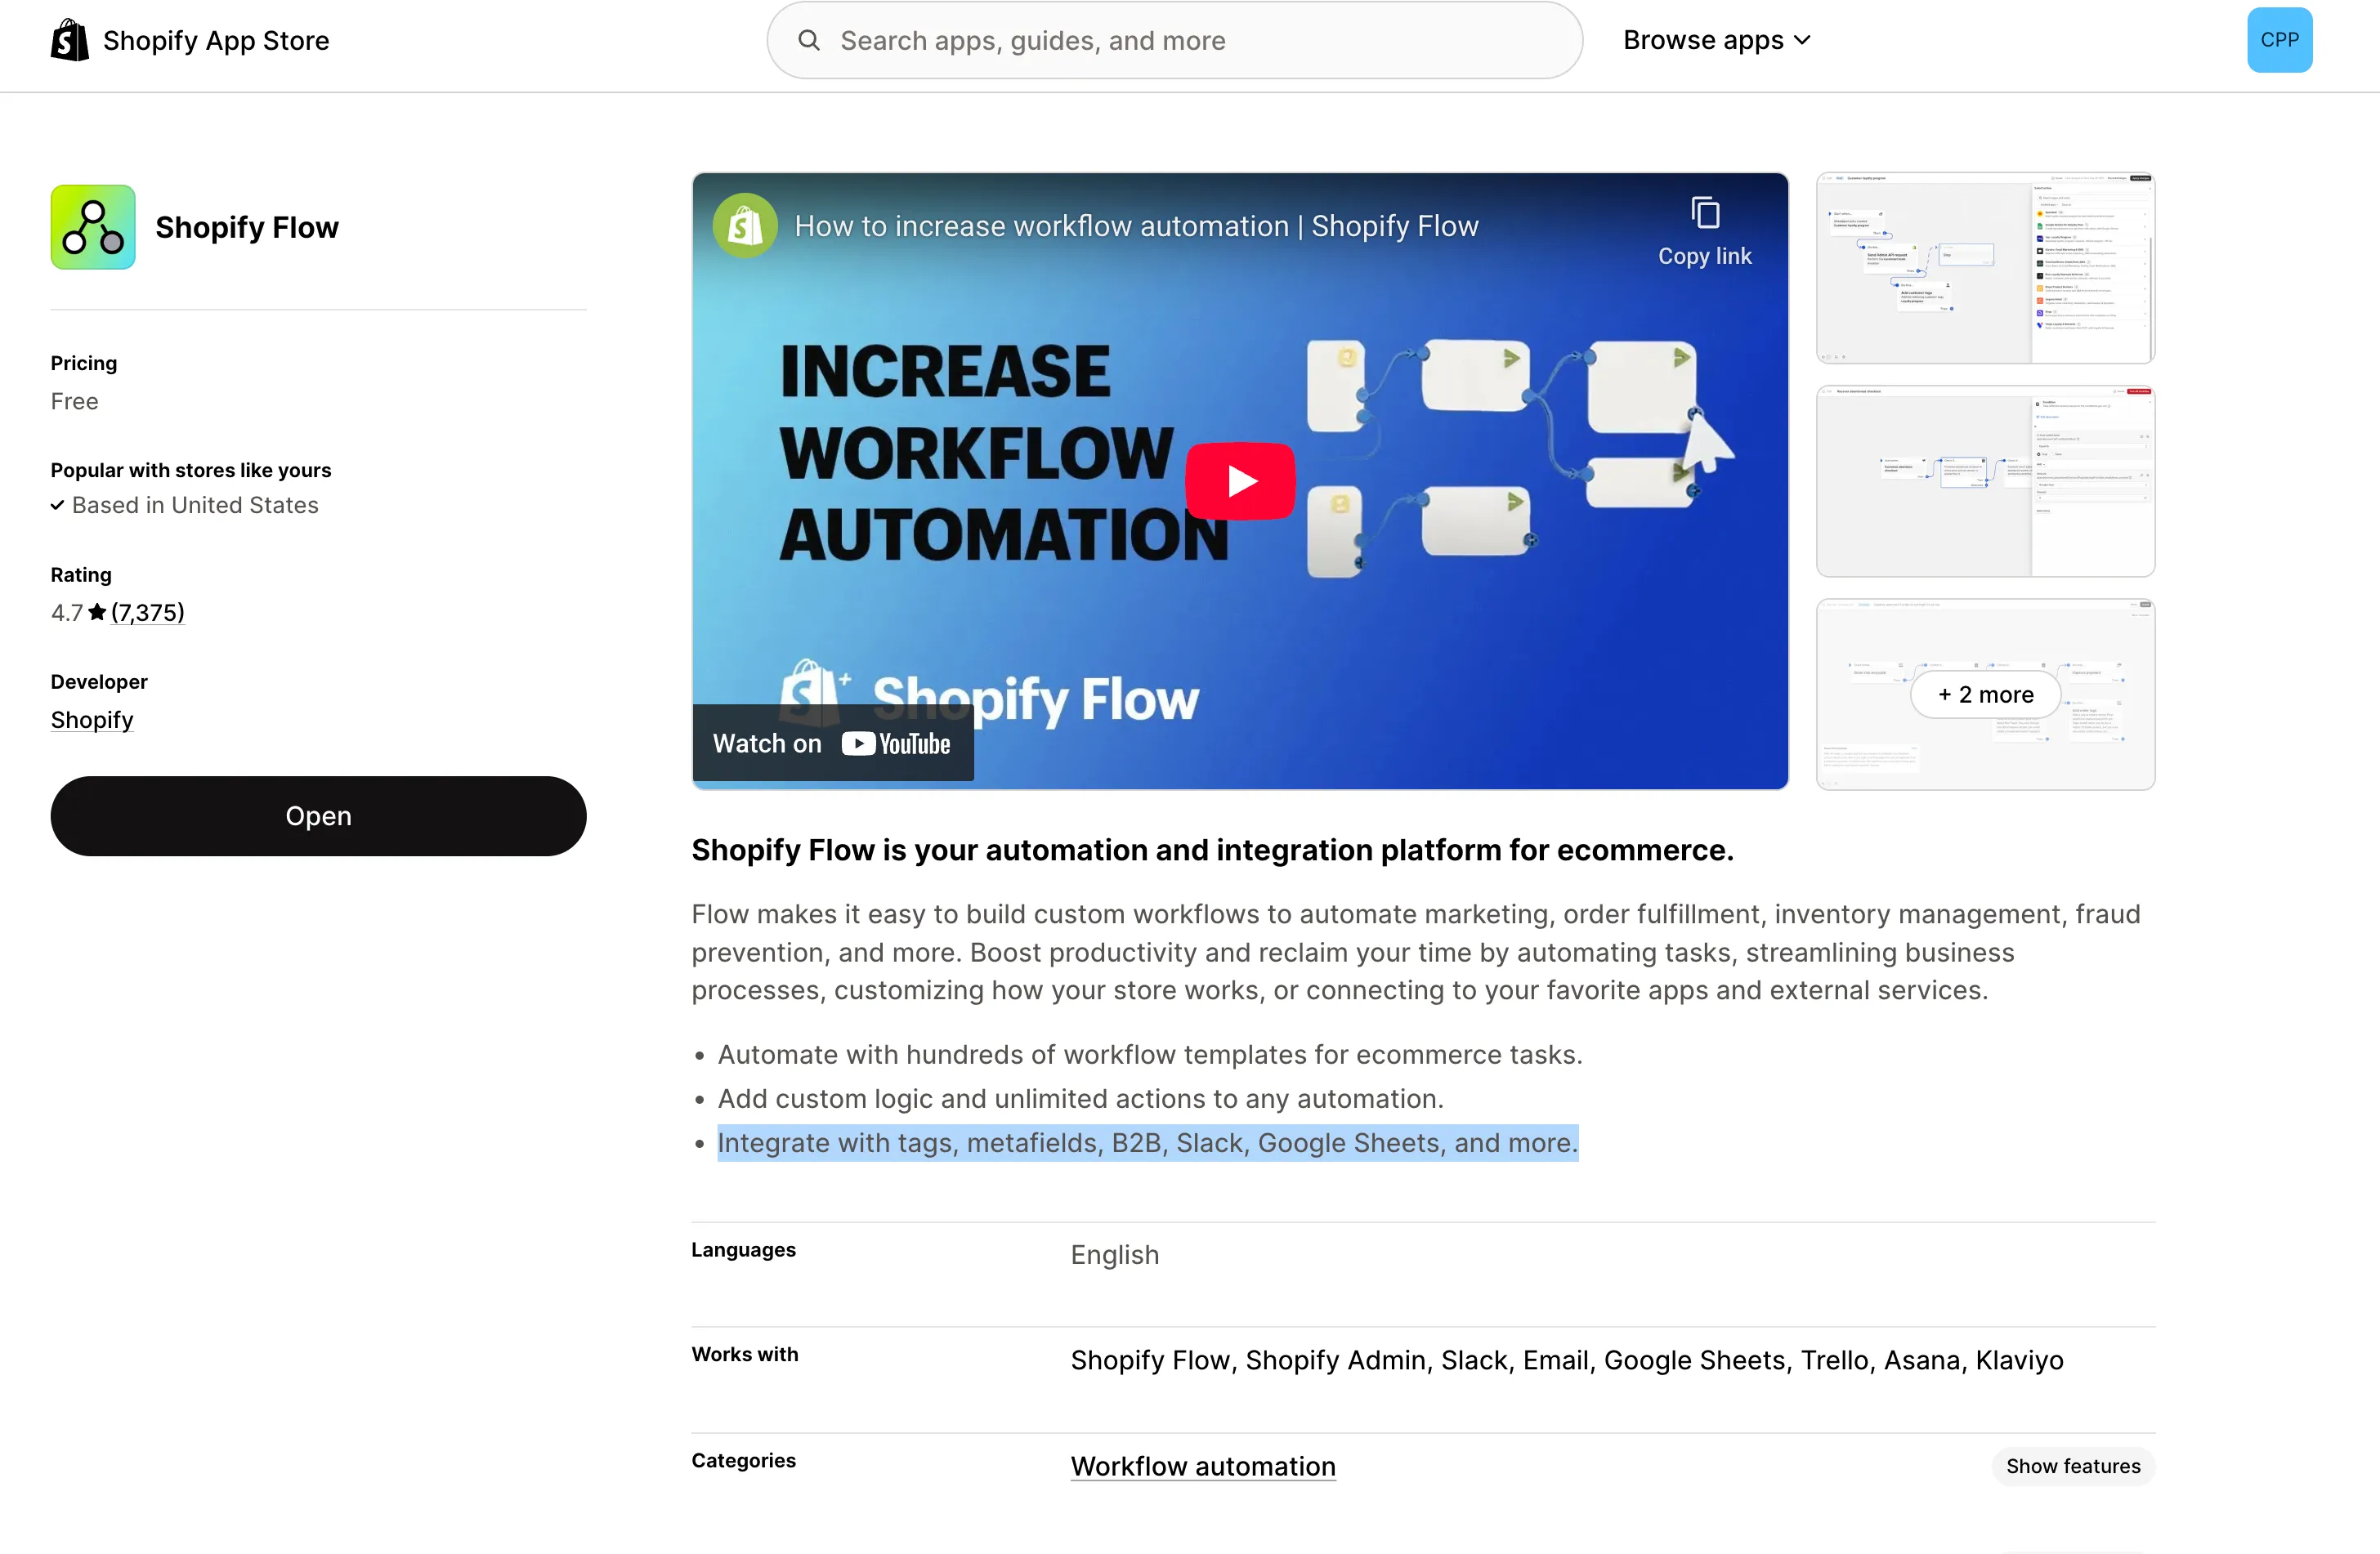Image resolution: width=2380 pixels, height=1554 pixels.
Task: Click the Free pricing text
Action: (x=75, y=400)
